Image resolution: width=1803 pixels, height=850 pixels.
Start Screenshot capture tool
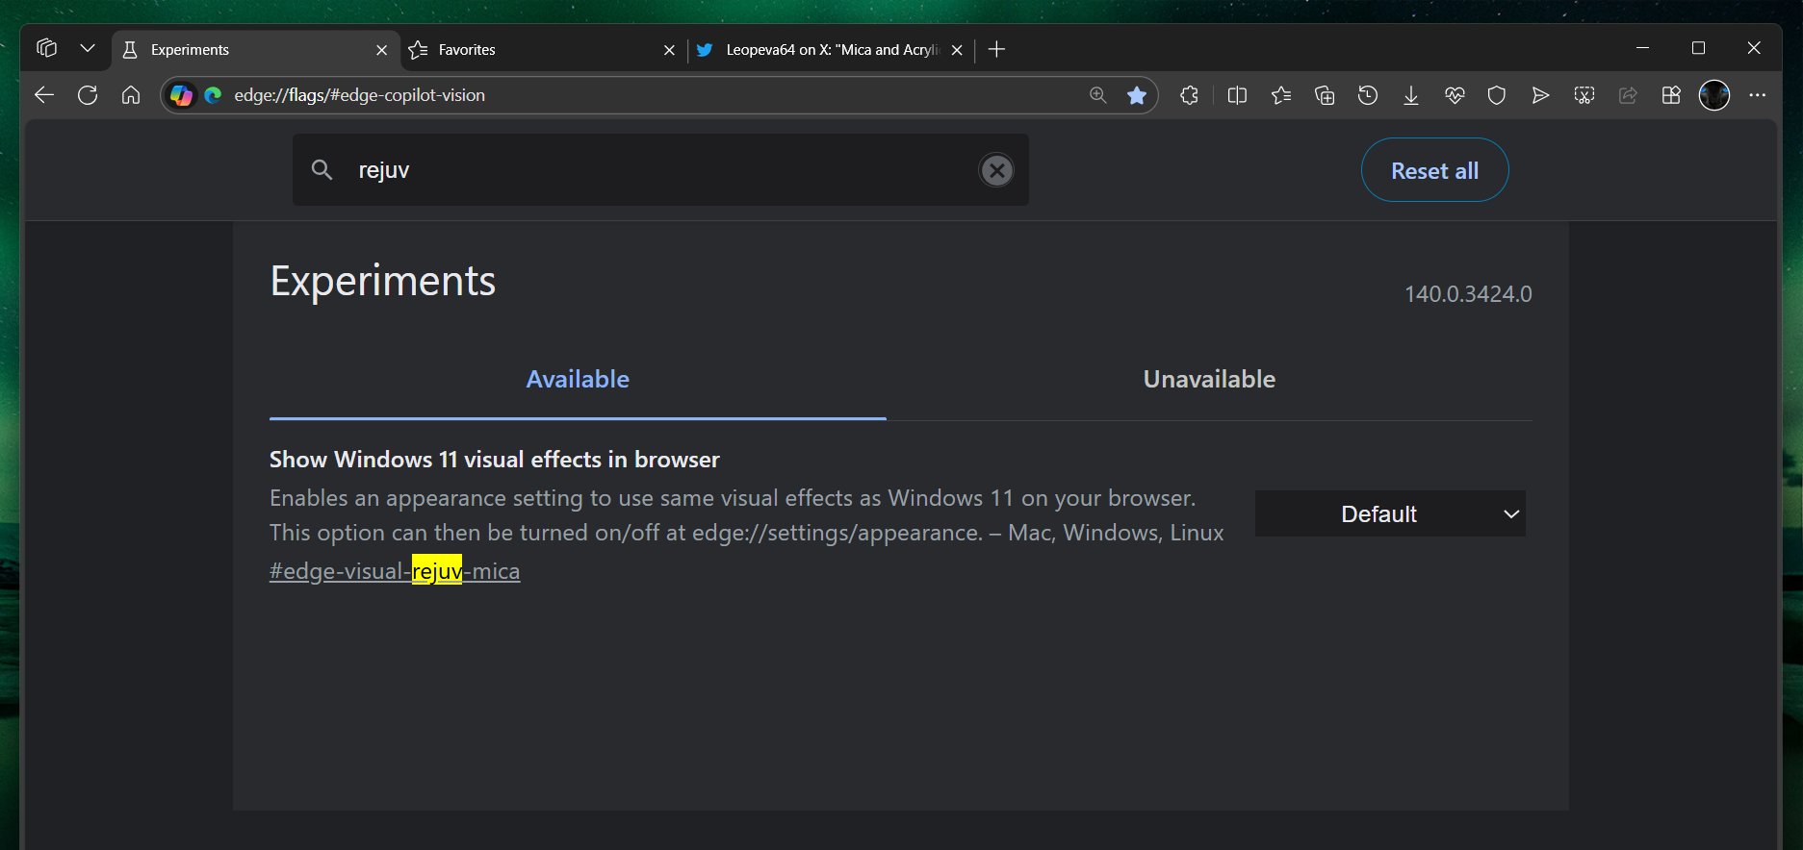pos(1584,95)
